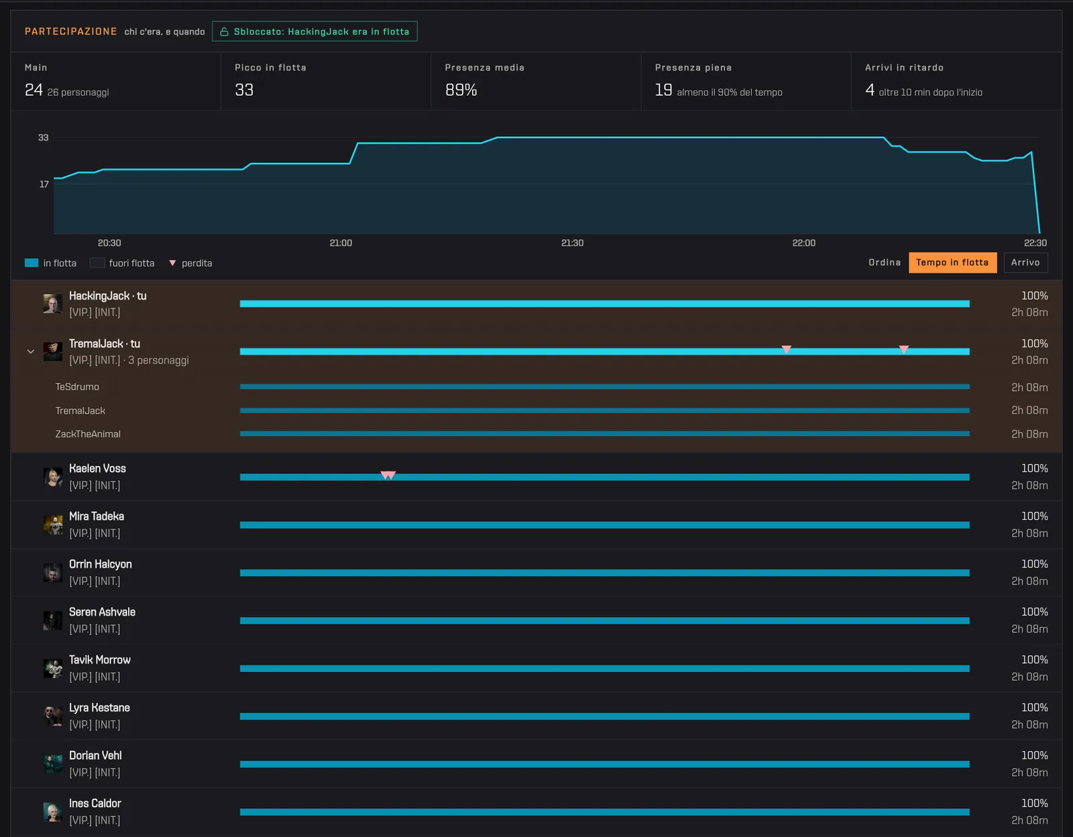Click Seren Ashvale's avatar
This screenshot has height=837, width=1073.
[x=53, y=620]
